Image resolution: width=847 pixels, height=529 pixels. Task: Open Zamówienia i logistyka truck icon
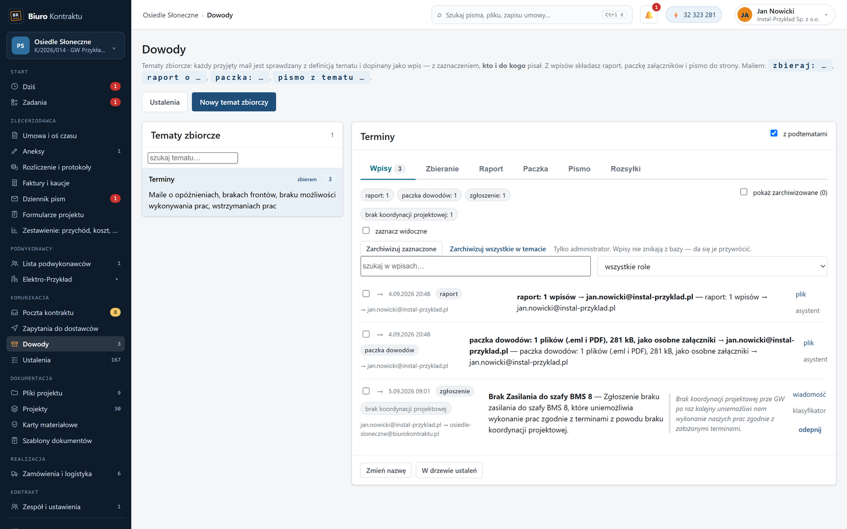[15, 474]
